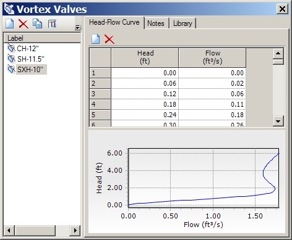This screenshot has height=240, width=292.
Task: Click the Duplicate valve icon
Action: click(x=37, y=23)
